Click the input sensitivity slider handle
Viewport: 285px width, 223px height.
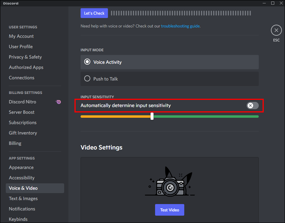coord(152,116)
